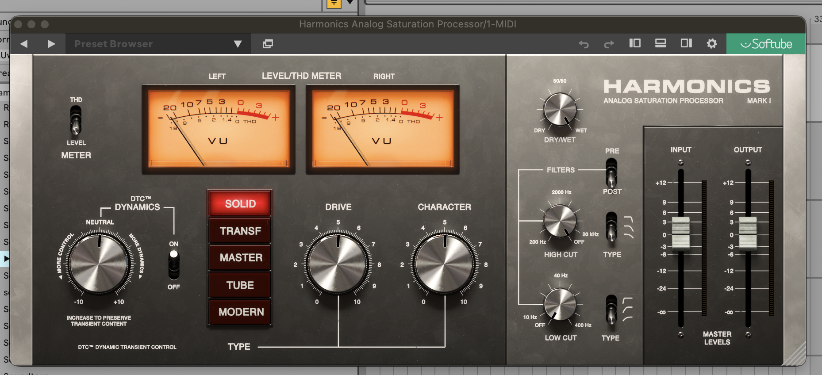Flip the PRE/POST filters switch
The height and width of the screenshot is (375, 822).
click(611, 172)
